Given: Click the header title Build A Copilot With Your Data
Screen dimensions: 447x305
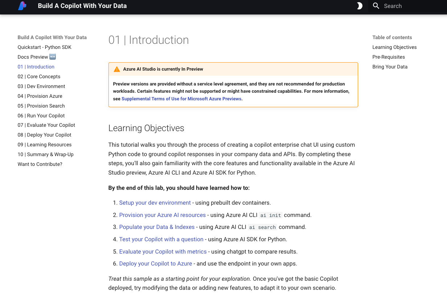Looking at the screenshot, I should [x=82, y=6].
